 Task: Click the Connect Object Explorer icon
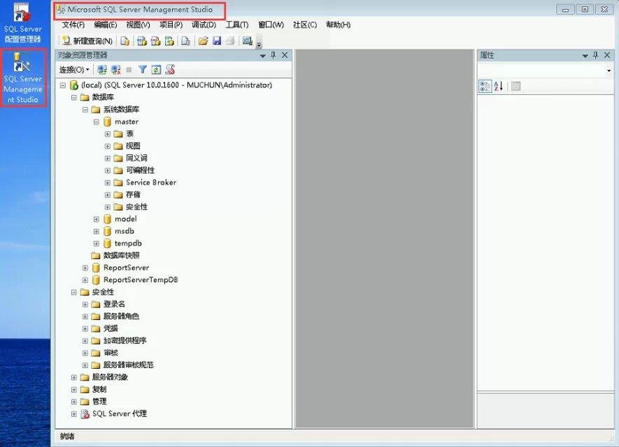(102, 70)
